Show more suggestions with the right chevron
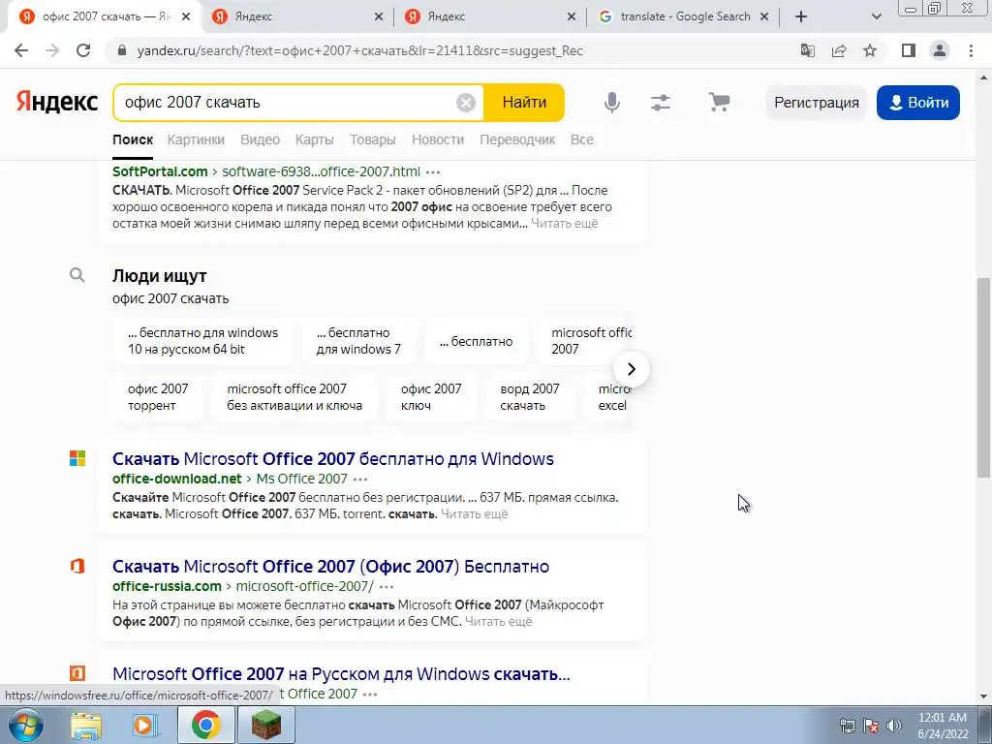 (x=632, y=369)
